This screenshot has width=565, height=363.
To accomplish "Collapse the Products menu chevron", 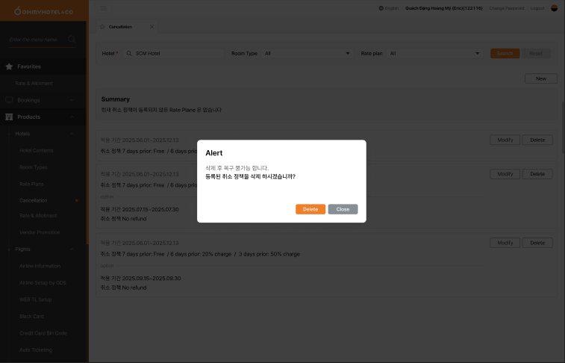I will pos(72,117).
